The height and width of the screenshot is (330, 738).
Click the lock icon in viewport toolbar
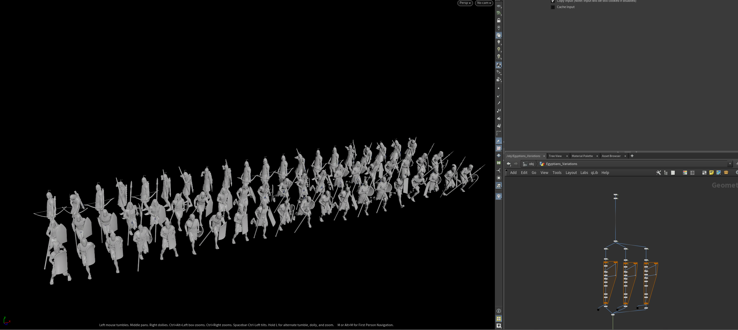point(499,21)
